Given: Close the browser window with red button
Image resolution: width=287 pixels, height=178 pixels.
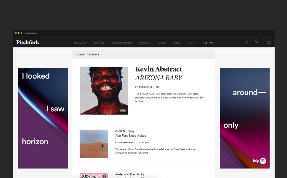Looking at the screenshot, I should (x=16, y=33).
